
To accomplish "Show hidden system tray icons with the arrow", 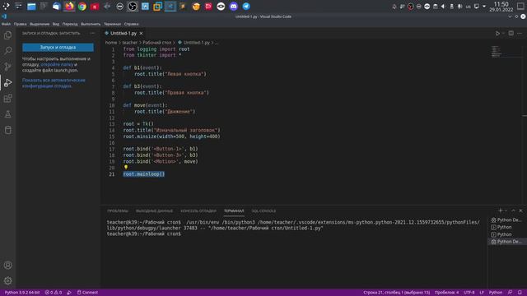I will pyautogui.click(x=484, y=7).
